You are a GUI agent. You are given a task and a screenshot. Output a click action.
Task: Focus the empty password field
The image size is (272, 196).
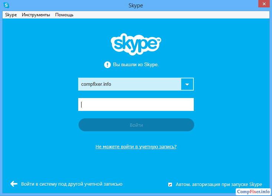(x=136, y=104)
